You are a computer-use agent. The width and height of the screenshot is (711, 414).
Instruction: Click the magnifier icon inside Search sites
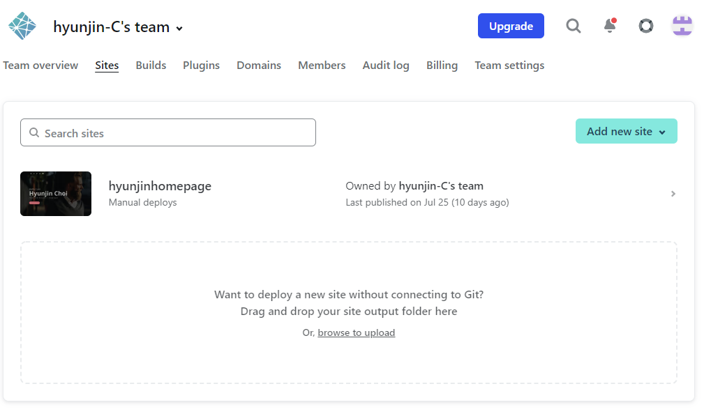(x=34, y=132)
